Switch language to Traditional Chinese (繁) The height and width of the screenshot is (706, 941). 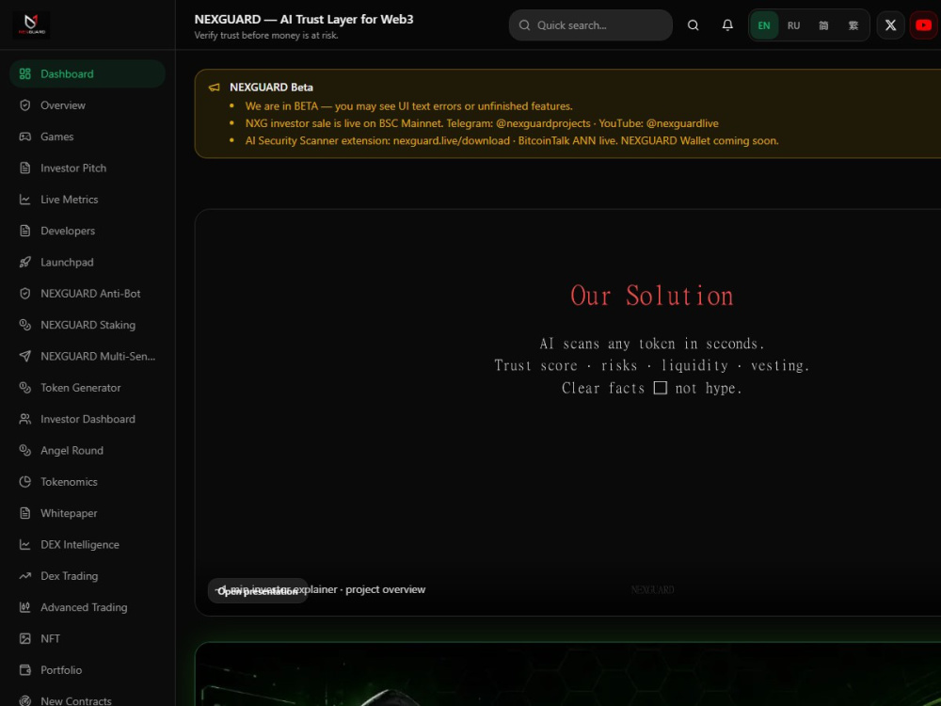[853, 25]
